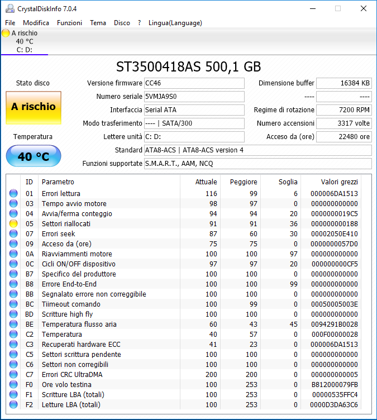Click yellow warning icon for Settori riallocati
The width and height of the screenshot is (377, 420).
[x=13, y=223]
